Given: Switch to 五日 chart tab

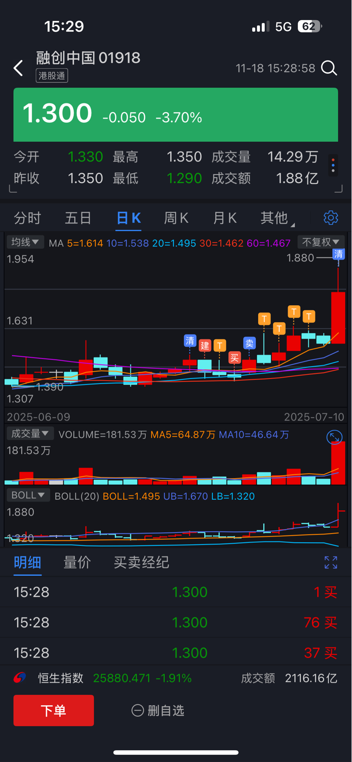Looking at the screenshot, I should [x=78, y=218].
